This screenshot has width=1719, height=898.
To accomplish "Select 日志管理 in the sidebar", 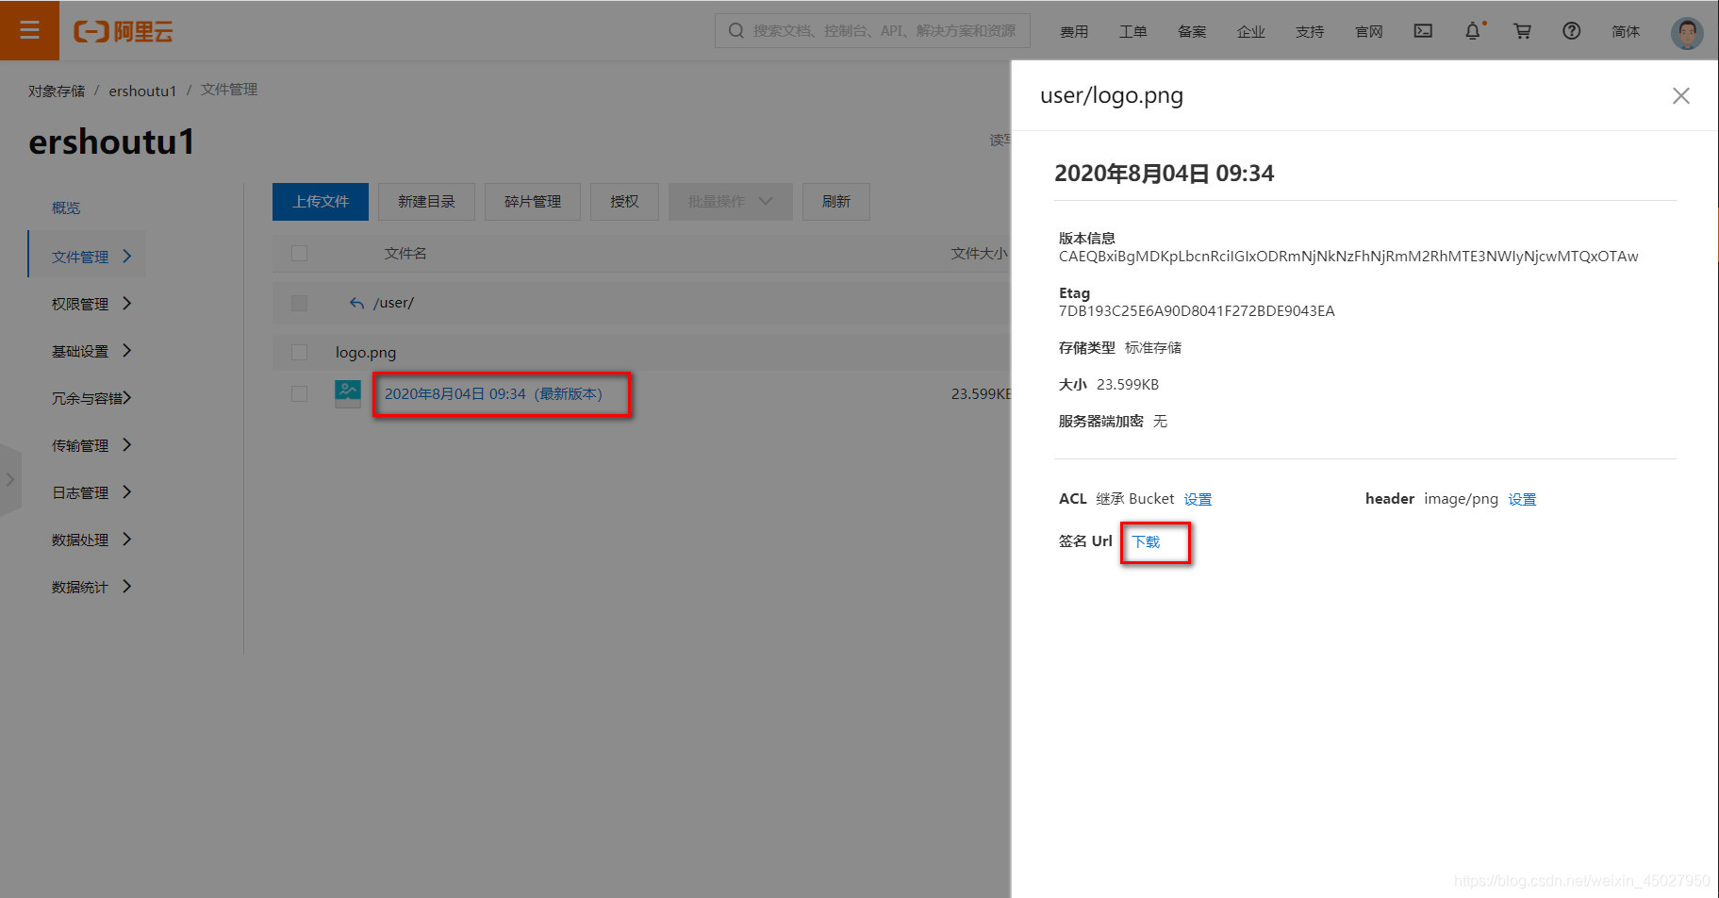I will 80,492.
